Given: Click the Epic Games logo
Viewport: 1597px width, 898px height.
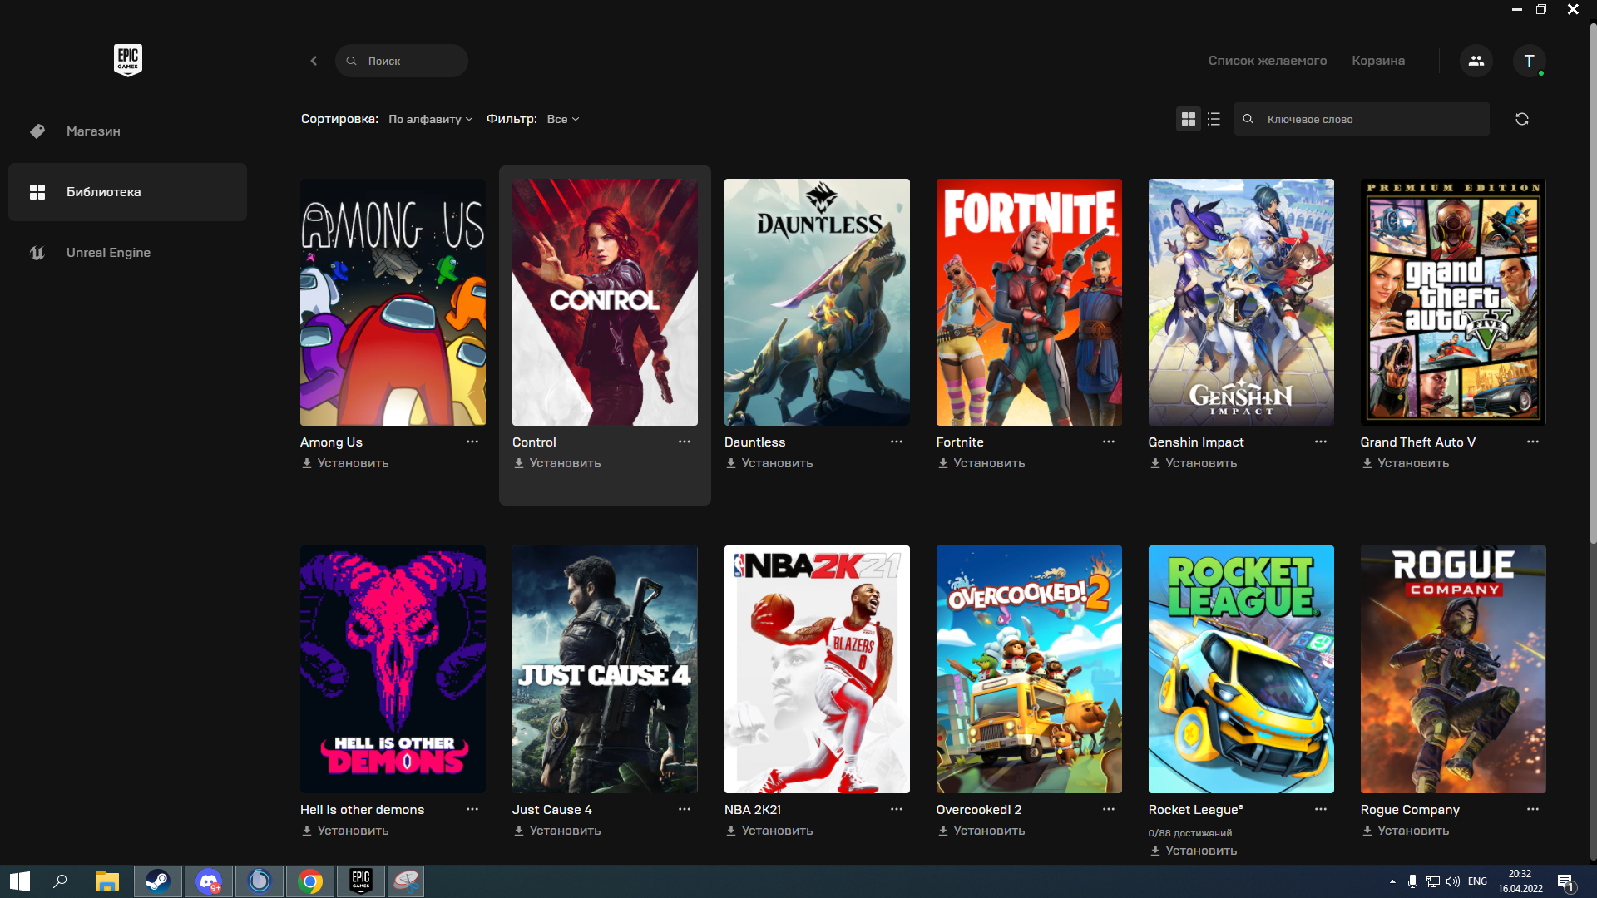Looking at the screenshot, I should [128, 60].
